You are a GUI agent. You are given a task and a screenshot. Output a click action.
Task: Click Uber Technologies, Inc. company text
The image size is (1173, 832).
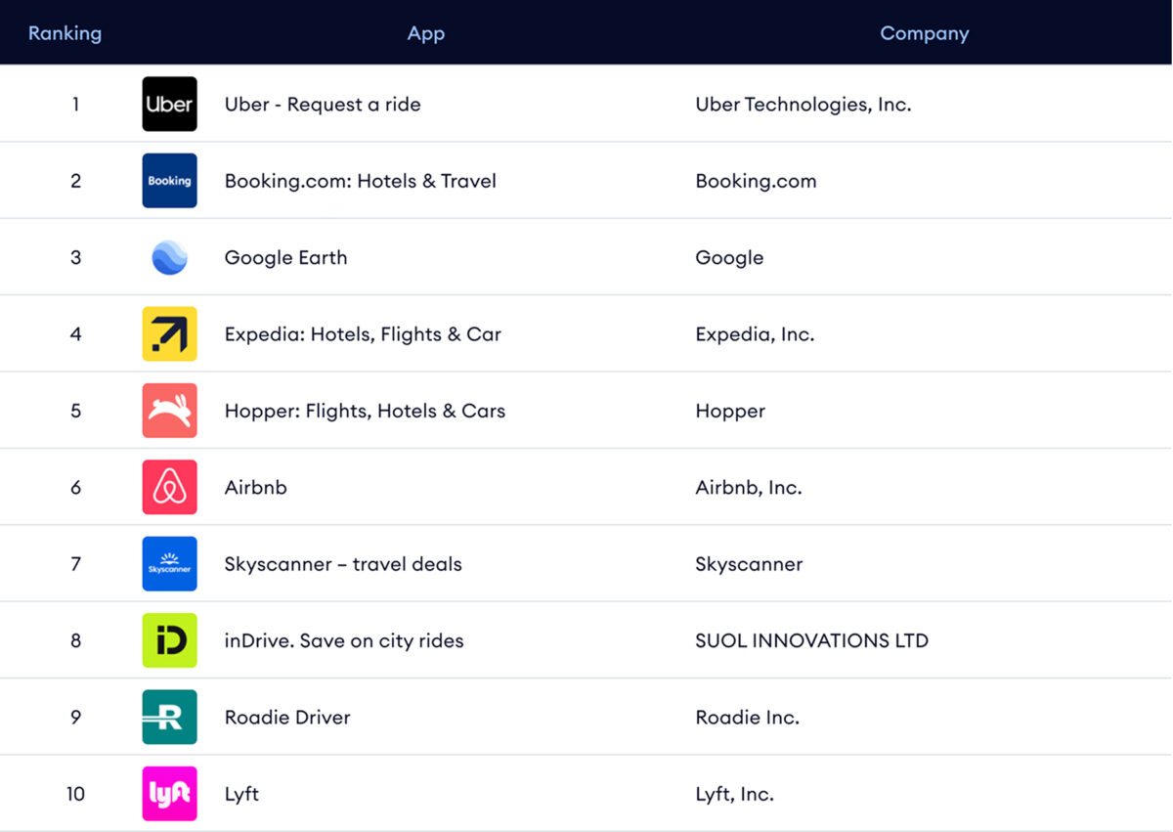click(x=804, y=105)
